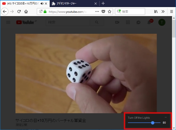Click the vertical scrollbar thumb

[174, 29]
